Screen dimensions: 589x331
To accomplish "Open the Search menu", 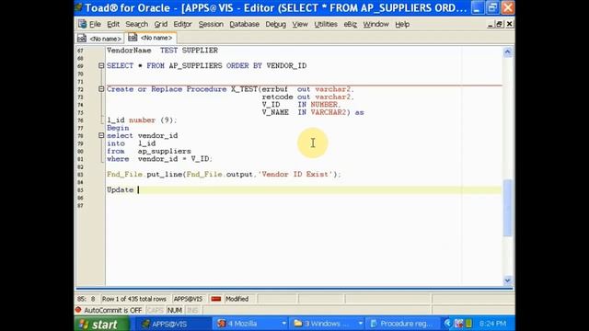I will click(137, 24).
